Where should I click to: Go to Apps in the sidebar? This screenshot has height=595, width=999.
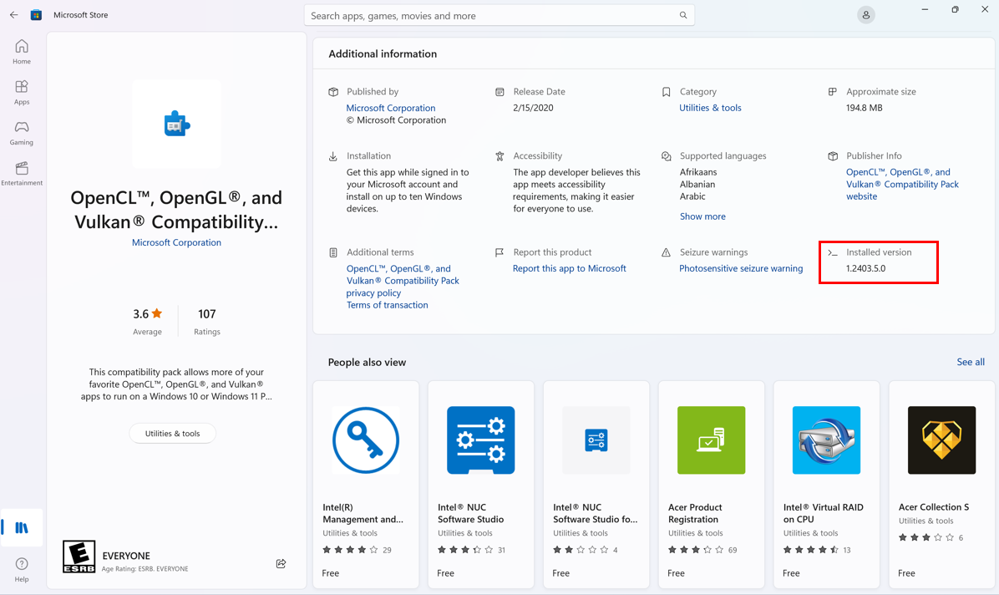click(22, 92)
